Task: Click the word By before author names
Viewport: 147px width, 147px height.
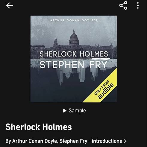Action: [x=8, y=141]
